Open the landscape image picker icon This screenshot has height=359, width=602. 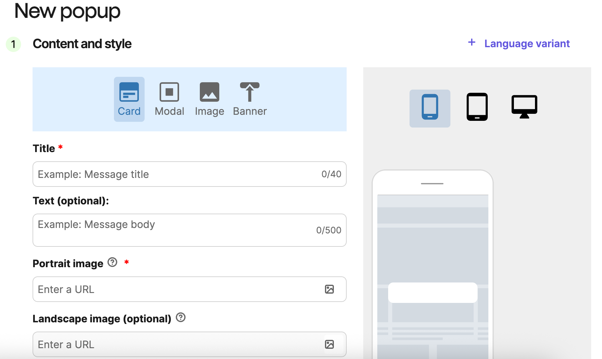pos(330,344)
